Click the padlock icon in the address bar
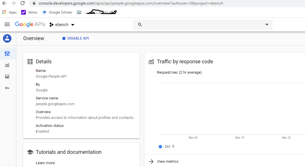The height and width of the screenshot is (167, 305). pyautogui.click(x=34, y=3)
